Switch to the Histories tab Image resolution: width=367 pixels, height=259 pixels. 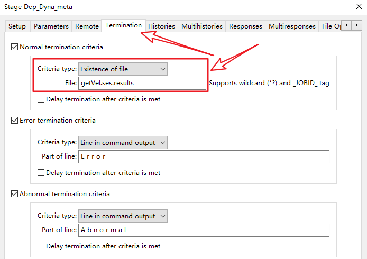point(161,26)
